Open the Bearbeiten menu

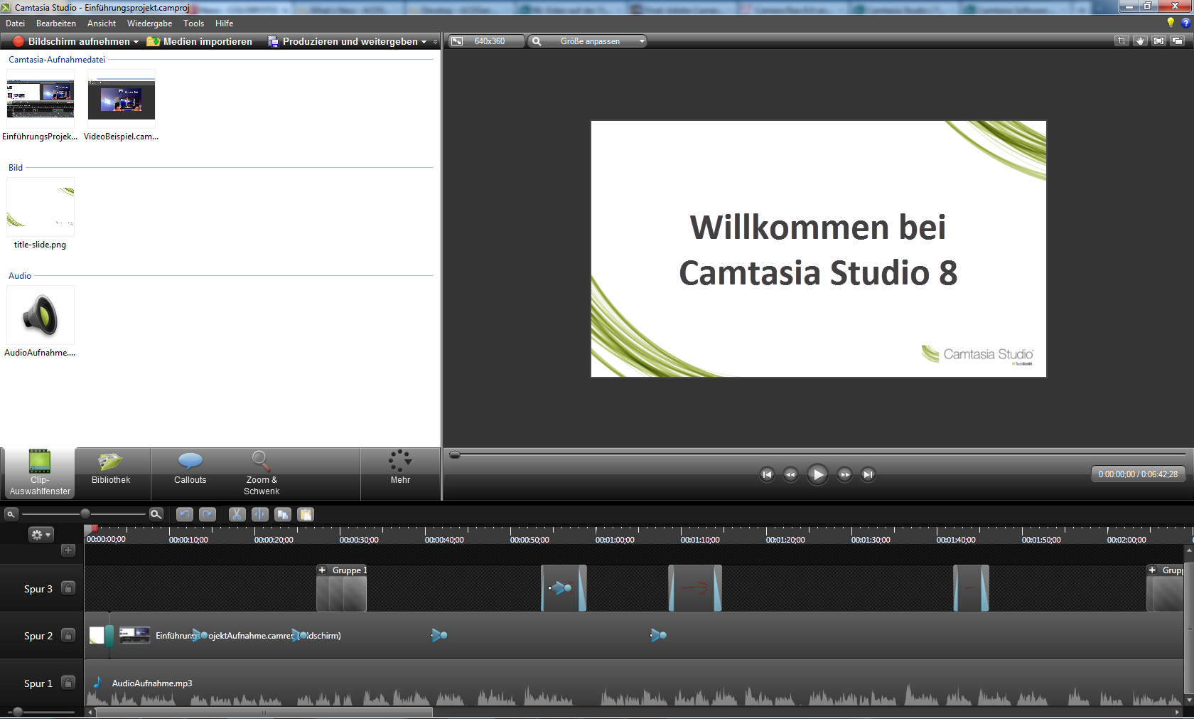(56, 23)
